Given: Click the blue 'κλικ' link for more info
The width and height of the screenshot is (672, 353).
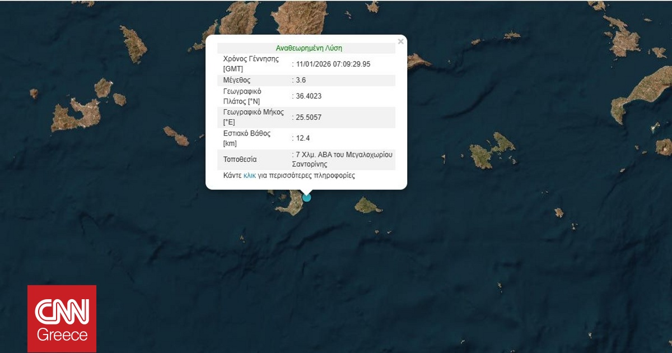Looking at the screenshot, I should pos(249,175).
